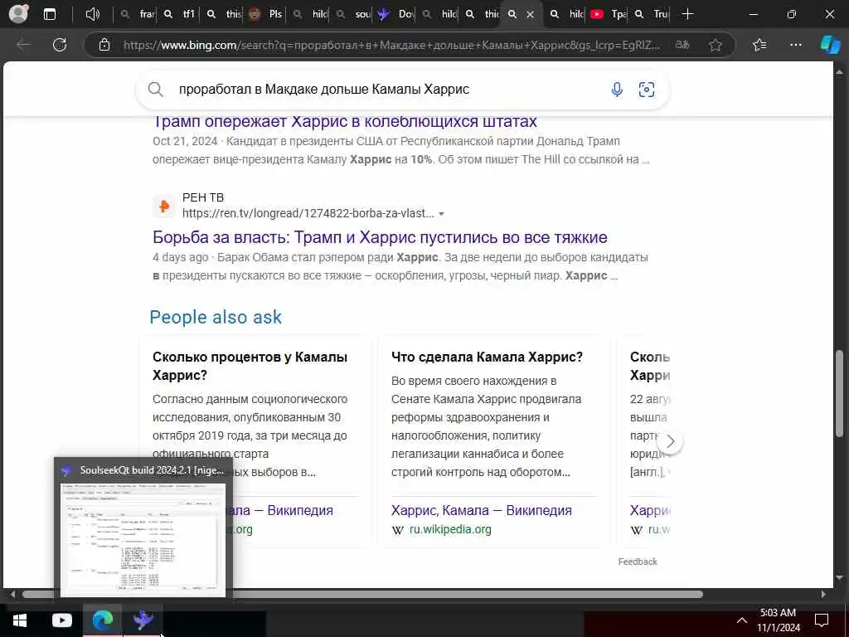Open 'Борьба за власть' result link
849x637 pixels.
tap(380, 237)
